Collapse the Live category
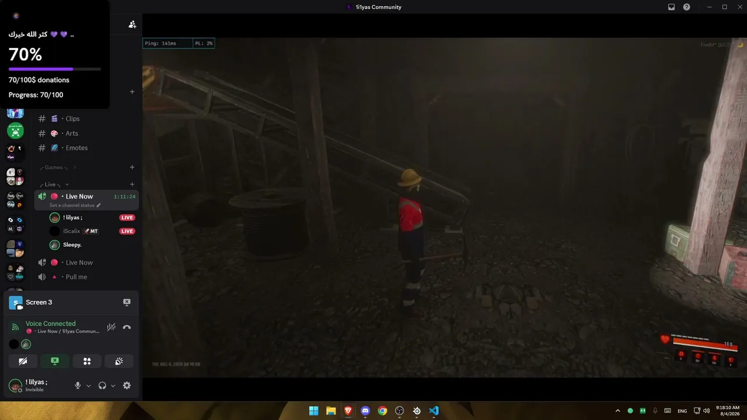 (54, 184)
